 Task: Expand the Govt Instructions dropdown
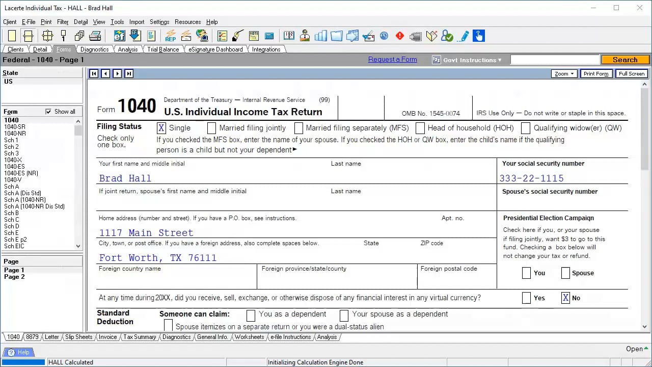pos(467,60)
